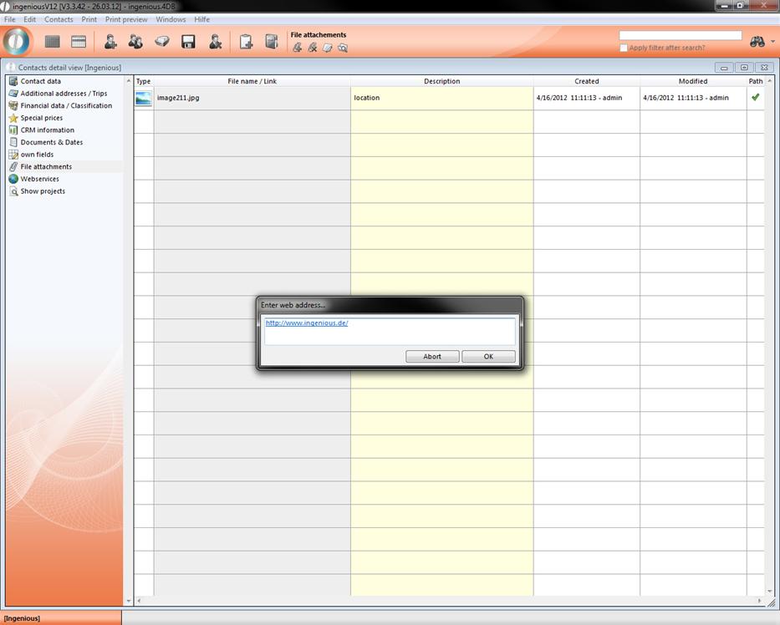Viewport: 780px width, 625px height.
Task: Enable the Apply filter after search checkbox
Action: 624,48
